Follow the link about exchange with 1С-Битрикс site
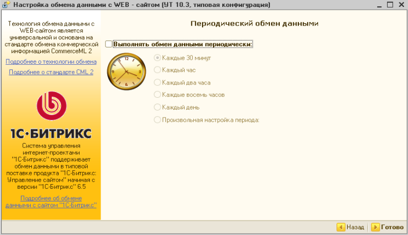This screenshot has height=235, width=408. click(50, 201)
